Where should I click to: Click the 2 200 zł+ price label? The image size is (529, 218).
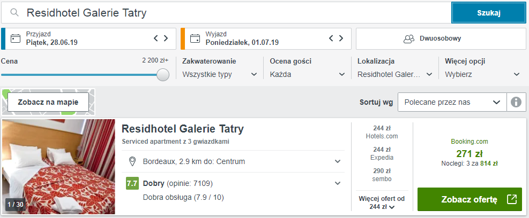click(x=155, y=60)
